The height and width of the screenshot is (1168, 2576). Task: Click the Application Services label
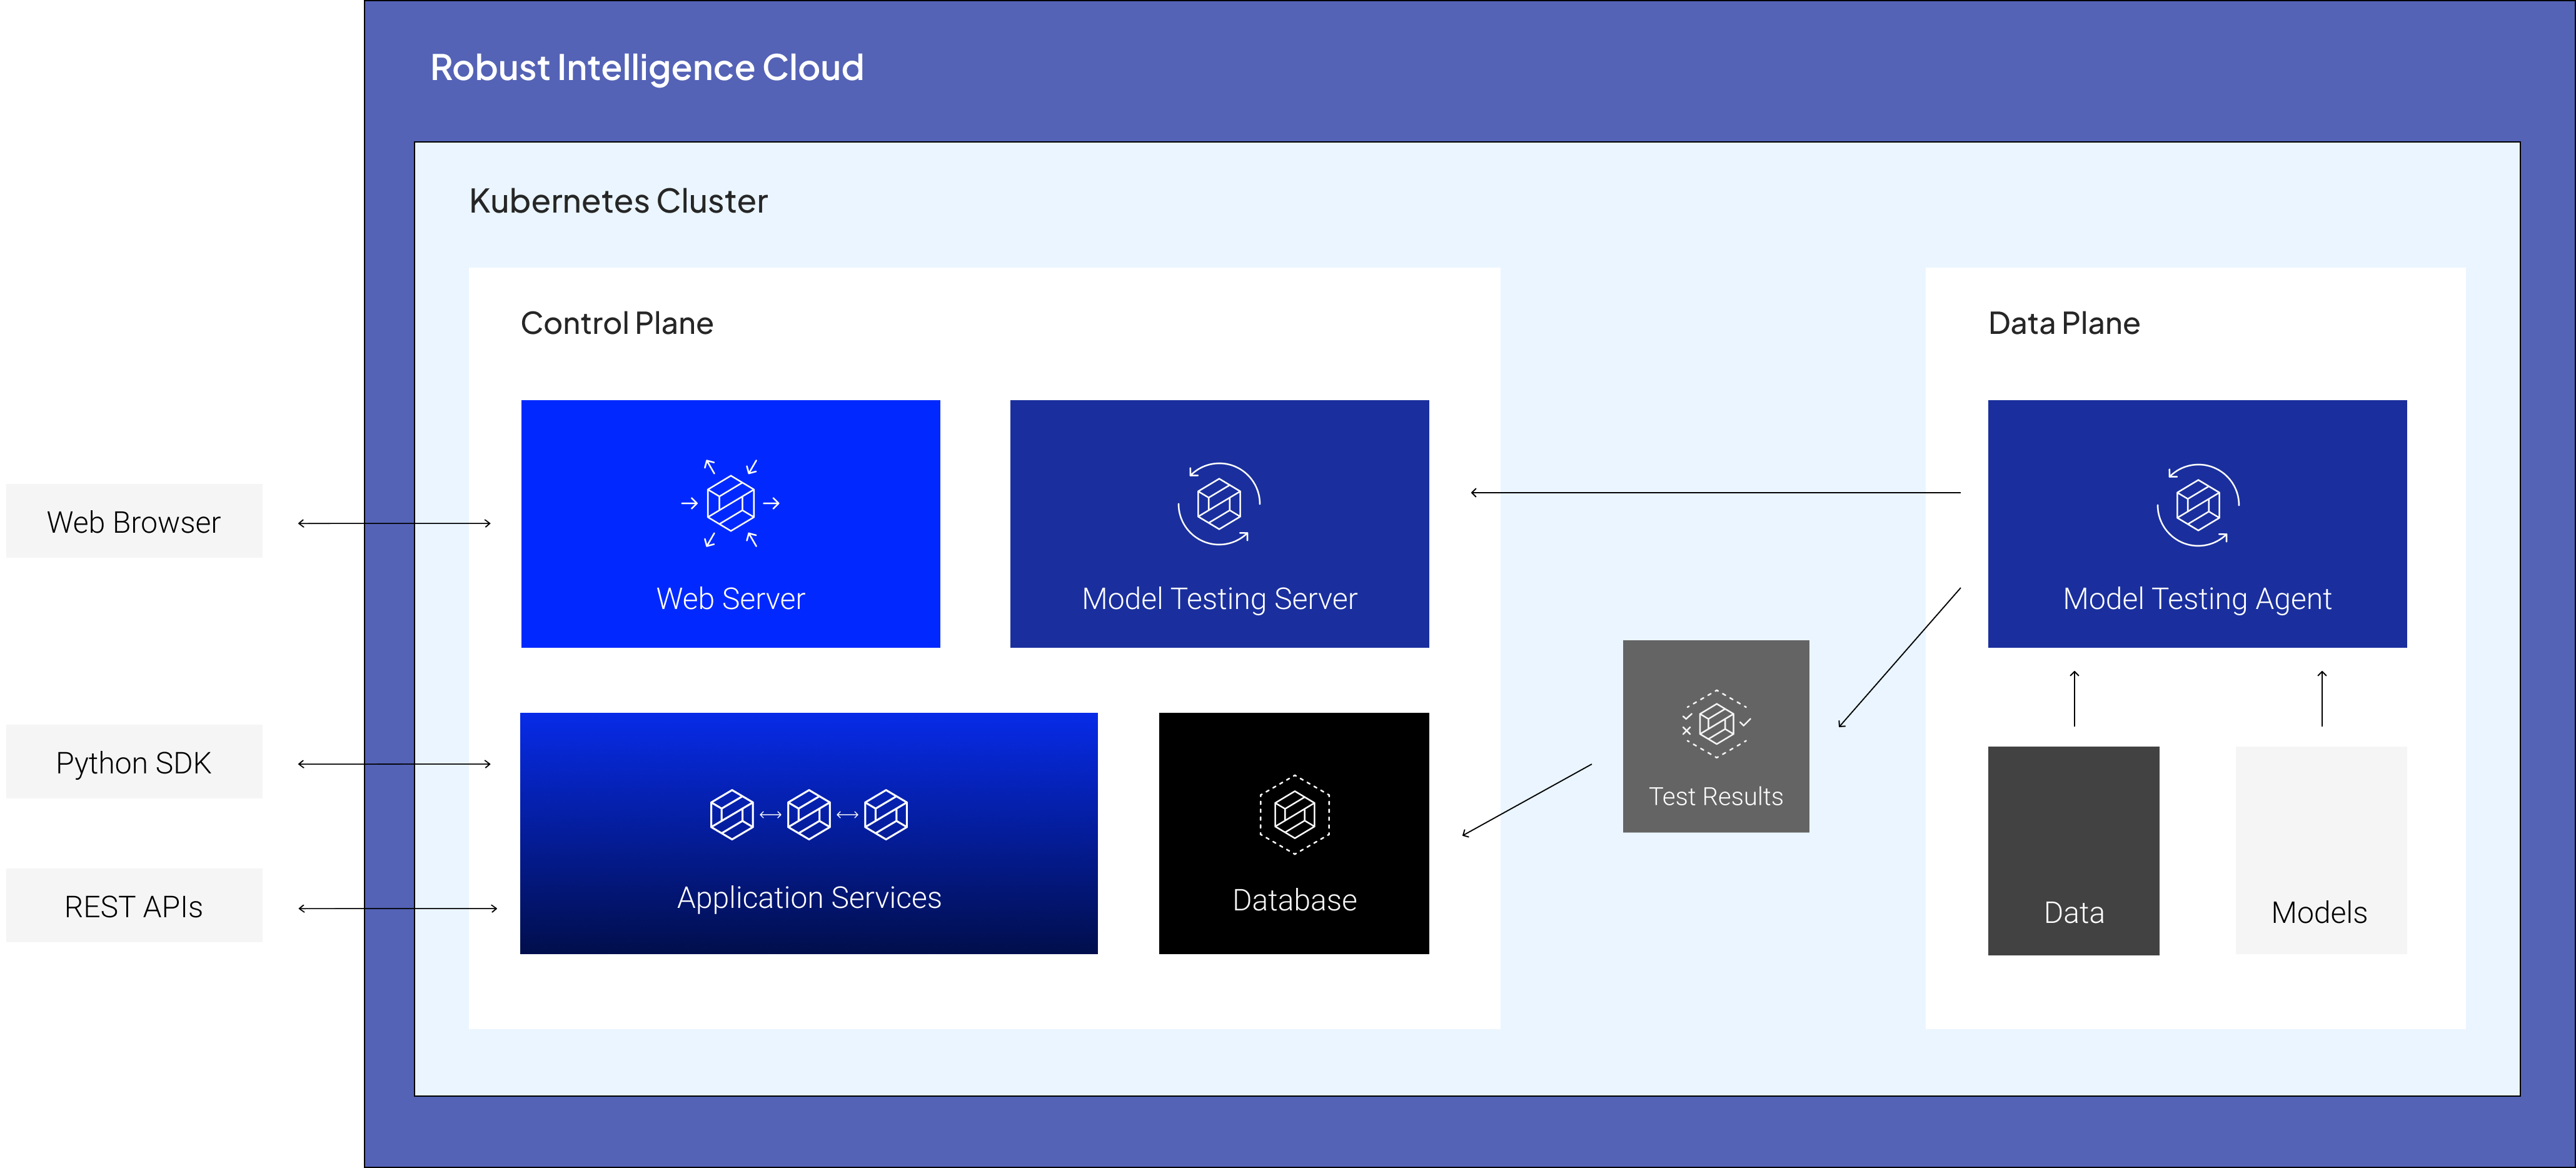(x=809, y=898)
